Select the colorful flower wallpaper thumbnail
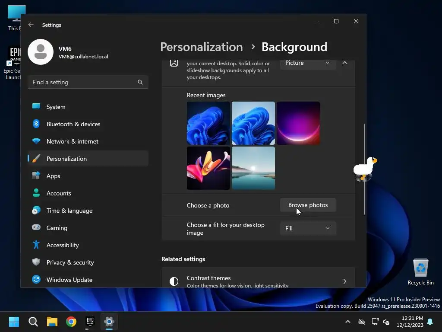The height and width of the screenshot is (332, 442). (x=208, y=168)
